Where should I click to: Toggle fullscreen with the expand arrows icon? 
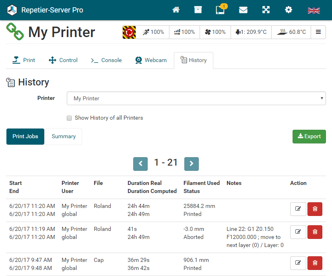point(266,10)
